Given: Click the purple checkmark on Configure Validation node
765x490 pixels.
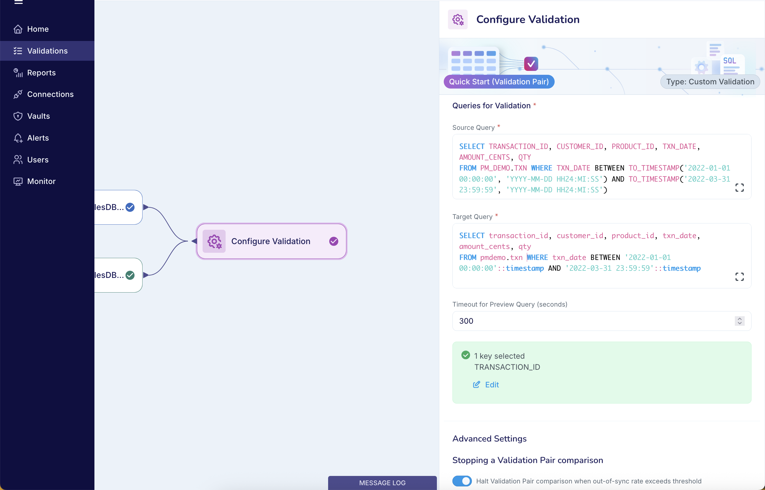Looking at the screenshot, I should (x=333, y=241).
